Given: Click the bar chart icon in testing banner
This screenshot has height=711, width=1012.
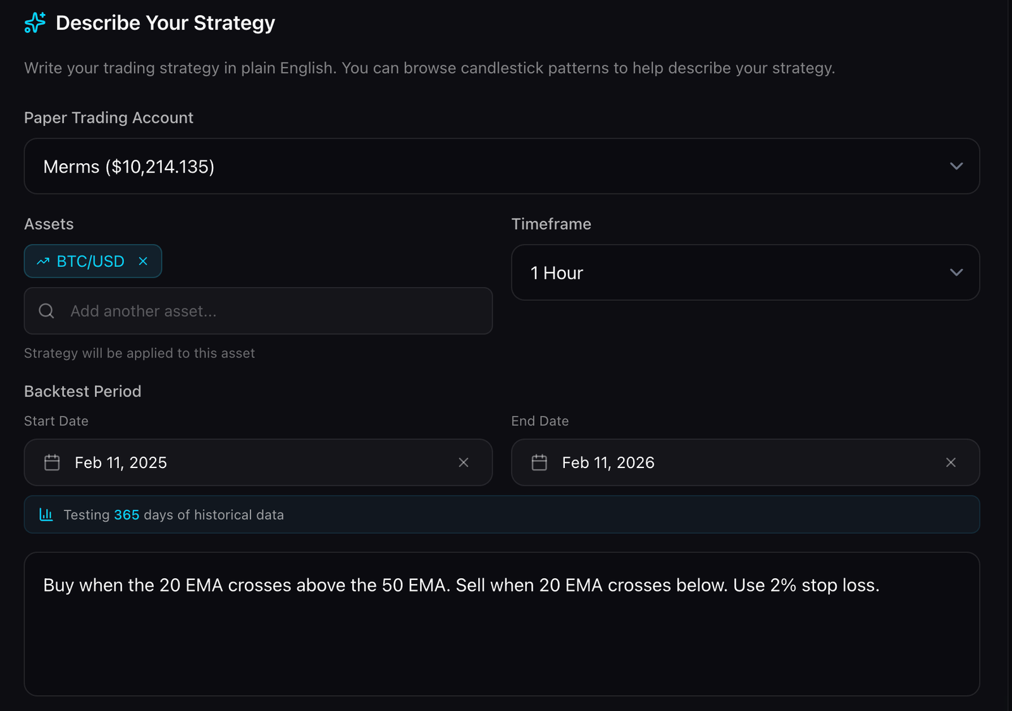Looking at the screenshot, I should (x=46, y=514).
